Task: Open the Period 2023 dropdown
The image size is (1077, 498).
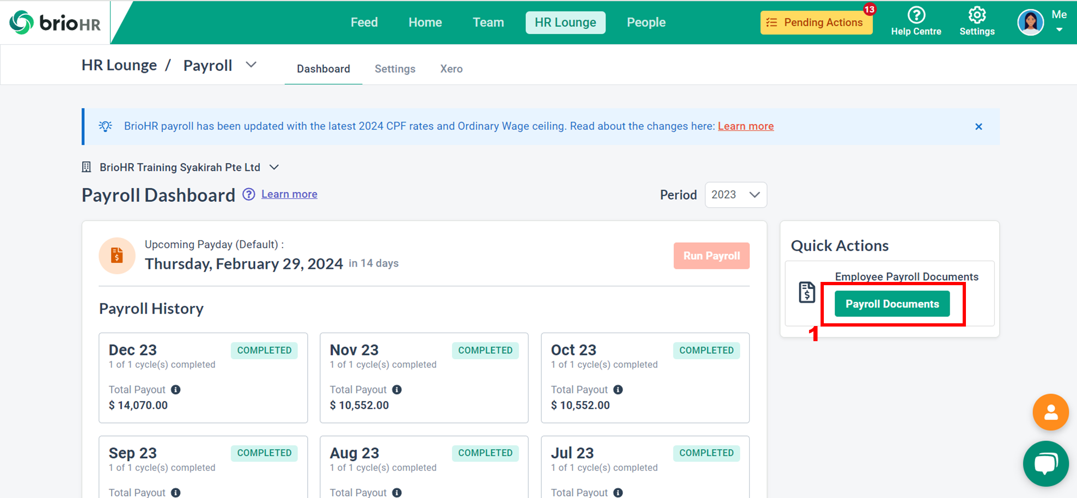Action: click(x=736, y=195)
